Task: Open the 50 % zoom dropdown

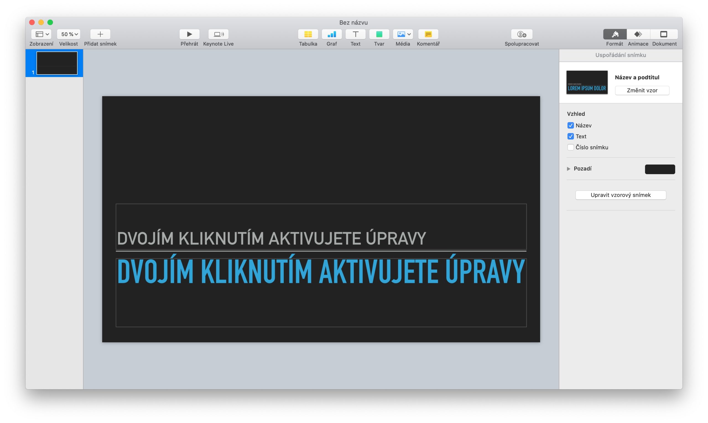Action: pos(69,34)
